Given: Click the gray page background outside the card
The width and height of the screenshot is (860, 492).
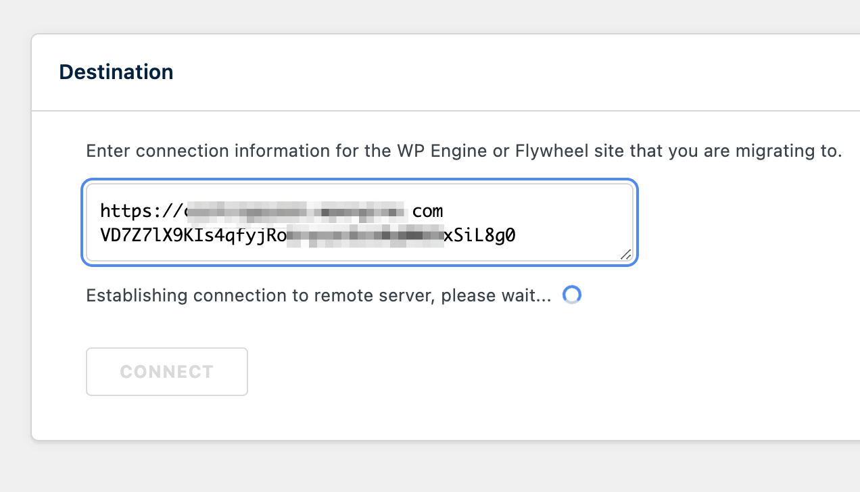Looking at the screenshot, I should coord(430,468).
